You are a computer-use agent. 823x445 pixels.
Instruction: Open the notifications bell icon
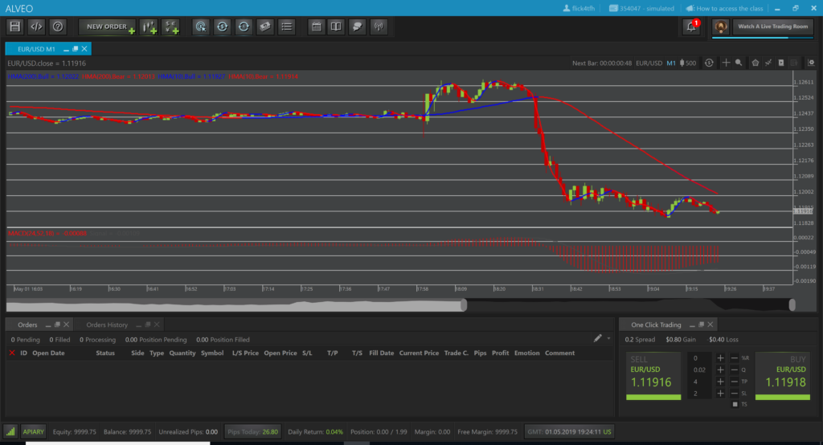pos(690,27)
